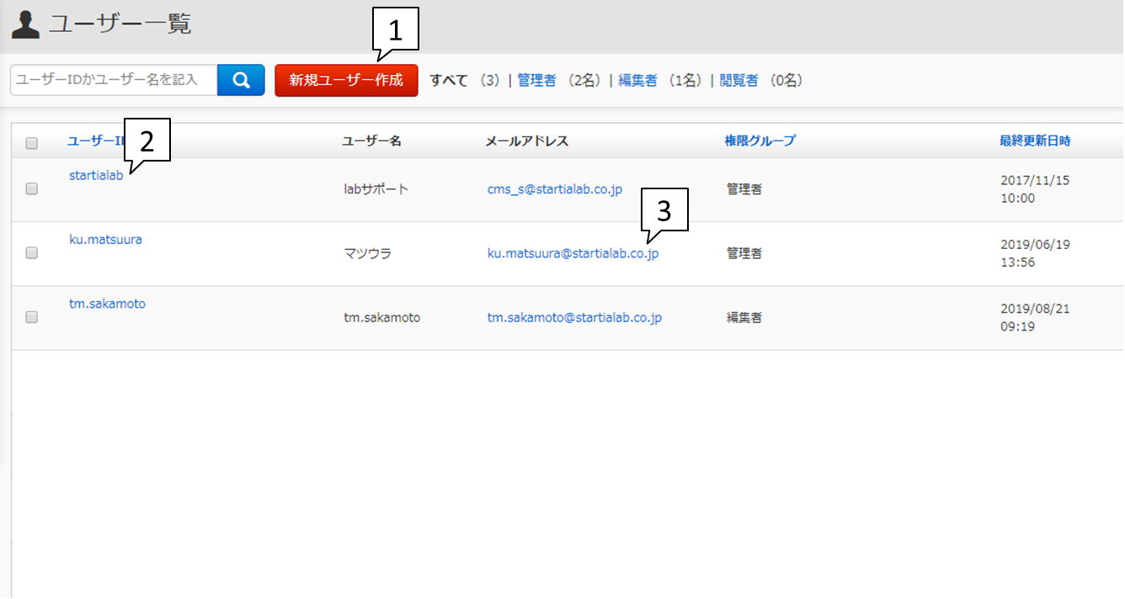Screen dimensions: 1125x599
Task: Filter the list by 編集者
Action: [637, 81]
